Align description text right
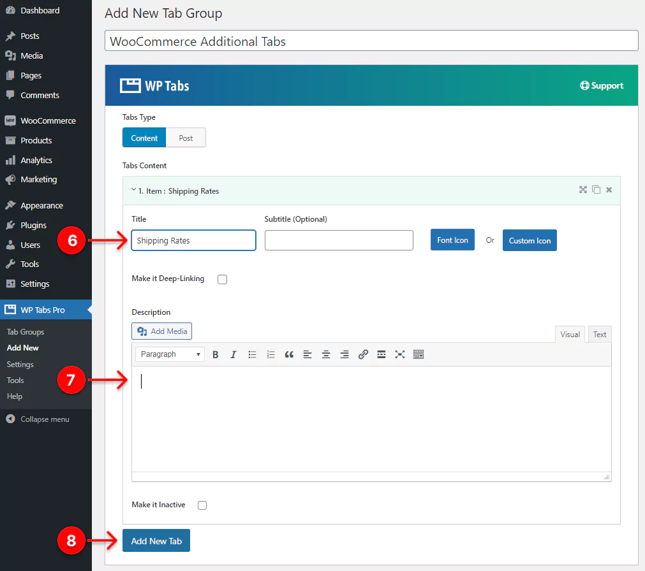This screenshot has width=645, height=571. (345, 354)
